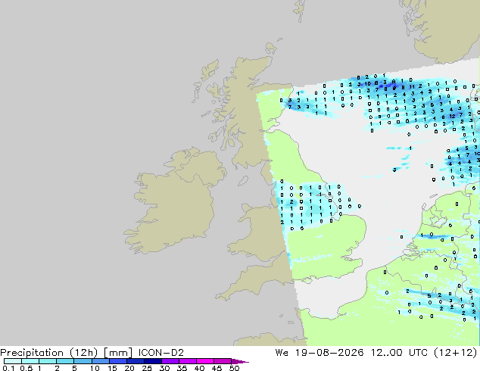
Task: Click the legend overflow arrow past 50
Action: [x=240, y=361]
